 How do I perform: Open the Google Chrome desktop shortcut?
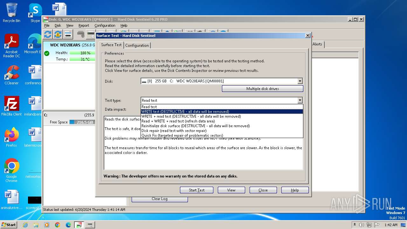point(11,170)
